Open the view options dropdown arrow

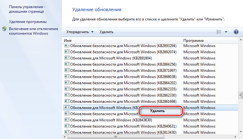pyautogui.click(x=226, y=32)
